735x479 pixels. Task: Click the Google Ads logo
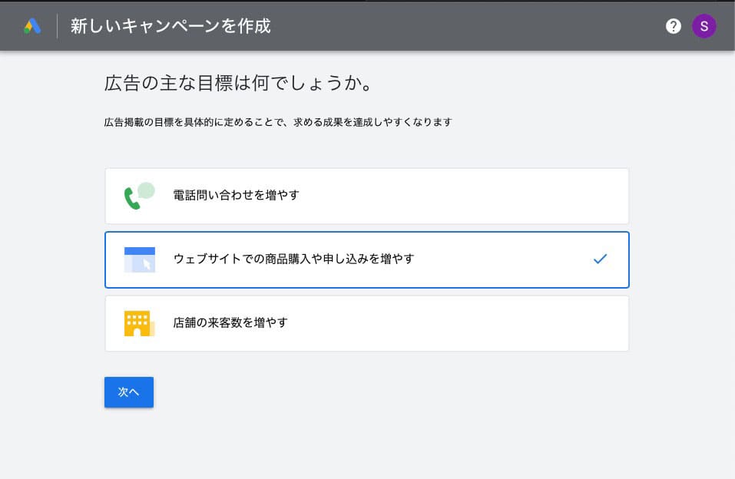coord(32,26)
